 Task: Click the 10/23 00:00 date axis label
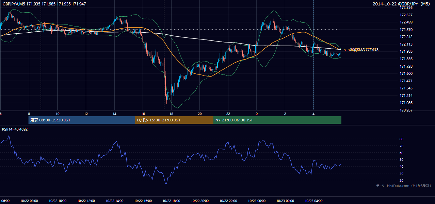pyautogui.click(x=257, y=201)
